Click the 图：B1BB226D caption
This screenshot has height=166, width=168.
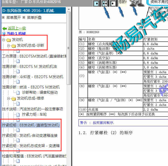tap(89, 32)
